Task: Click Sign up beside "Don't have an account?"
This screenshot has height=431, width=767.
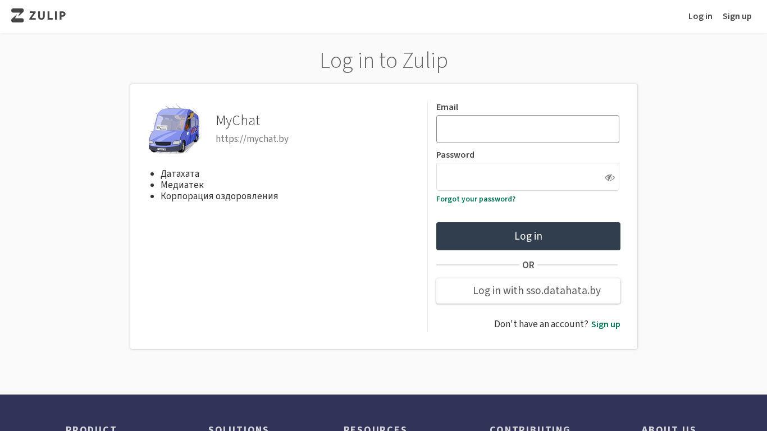Action: (x=605, y=324)
